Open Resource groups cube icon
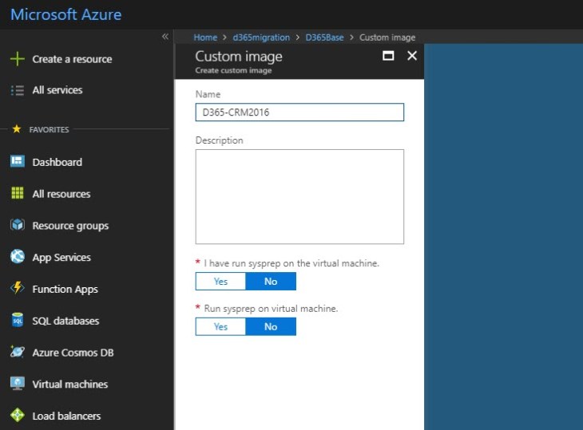Screen dimensions: 583x430 click(17, 226)
